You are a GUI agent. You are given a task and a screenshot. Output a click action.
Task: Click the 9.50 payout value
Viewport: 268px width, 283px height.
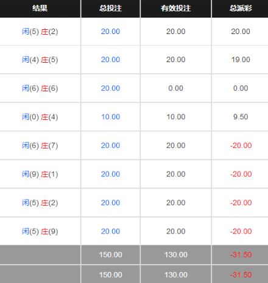(241, 117)
